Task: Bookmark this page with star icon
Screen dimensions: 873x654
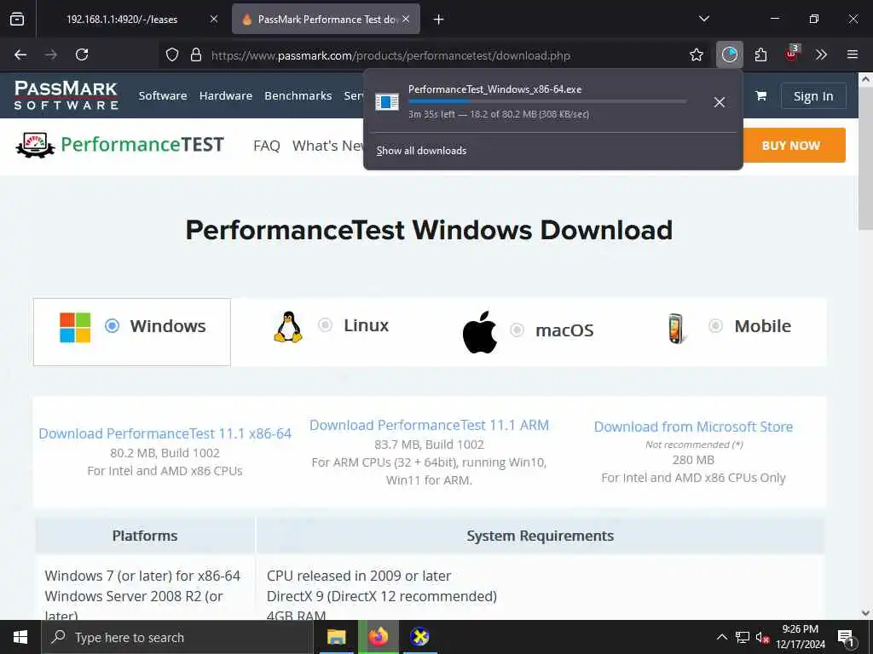Action: click(x=696, y=54)
